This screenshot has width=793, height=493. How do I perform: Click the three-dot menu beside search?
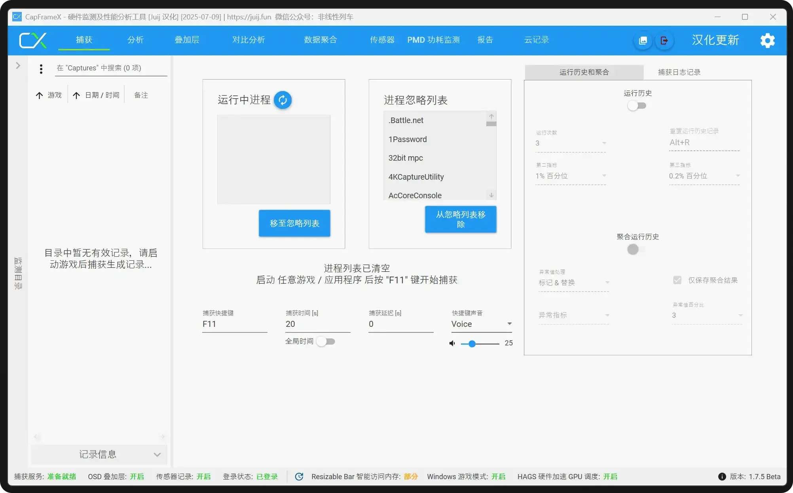point(41,69)
